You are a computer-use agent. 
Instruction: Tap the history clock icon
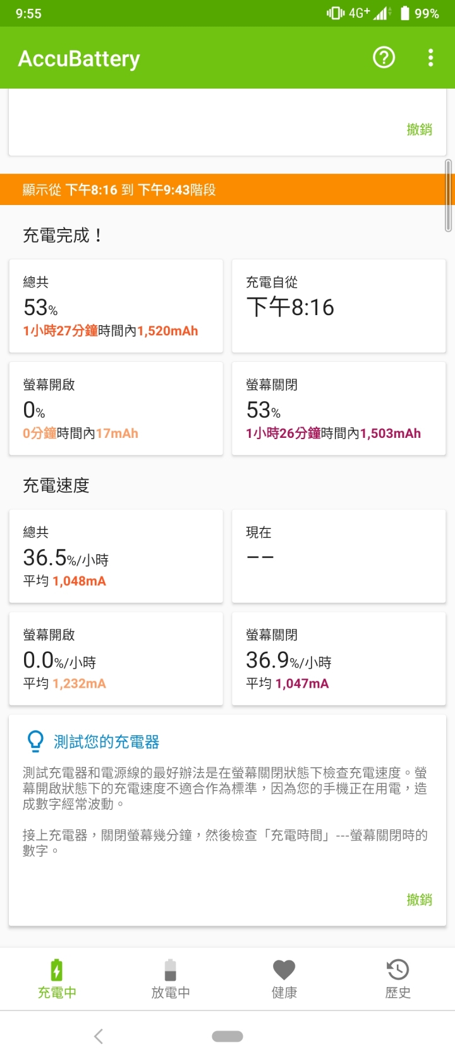click(397, 969)
